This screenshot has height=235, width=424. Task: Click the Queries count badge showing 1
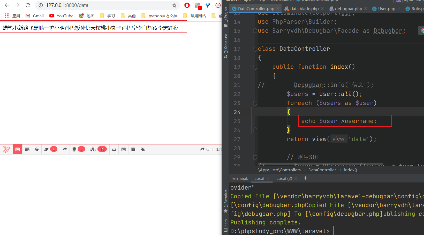click(81, 149)
